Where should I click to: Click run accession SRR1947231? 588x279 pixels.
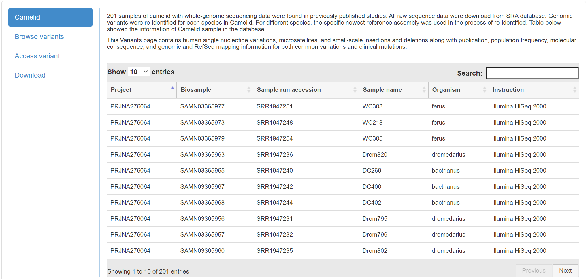[275, 219]
